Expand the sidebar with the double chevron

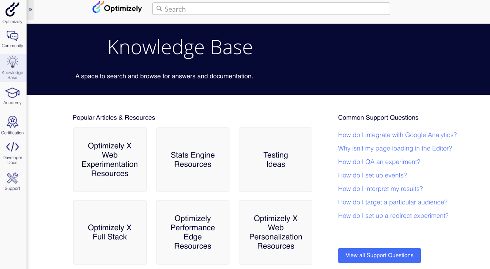[30, 9]
